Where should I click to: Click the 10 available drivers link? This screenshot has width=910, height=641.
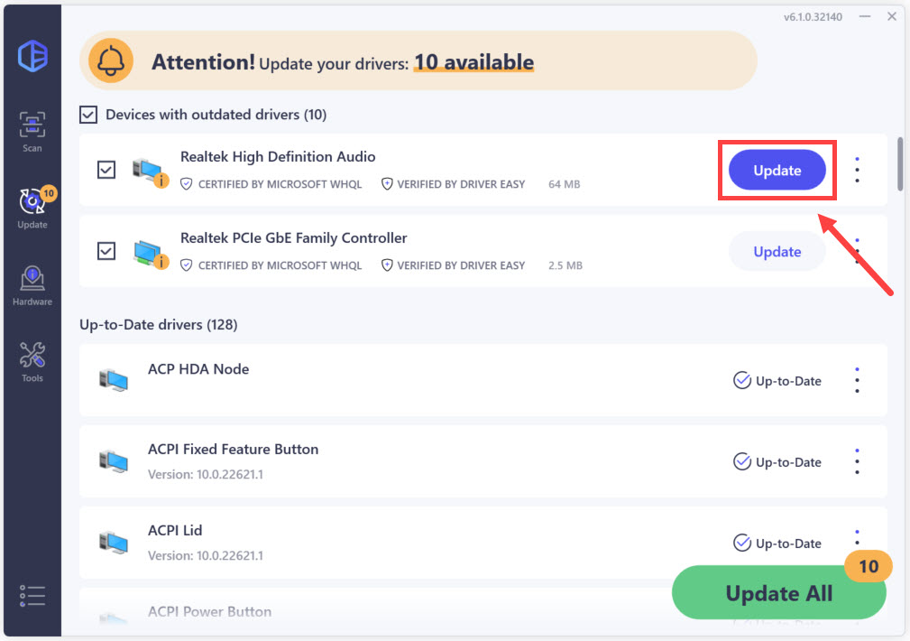(473, 62)
